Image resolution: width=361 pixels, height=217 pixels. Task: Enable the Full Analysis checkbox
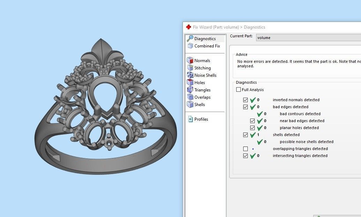pos(238,89)
